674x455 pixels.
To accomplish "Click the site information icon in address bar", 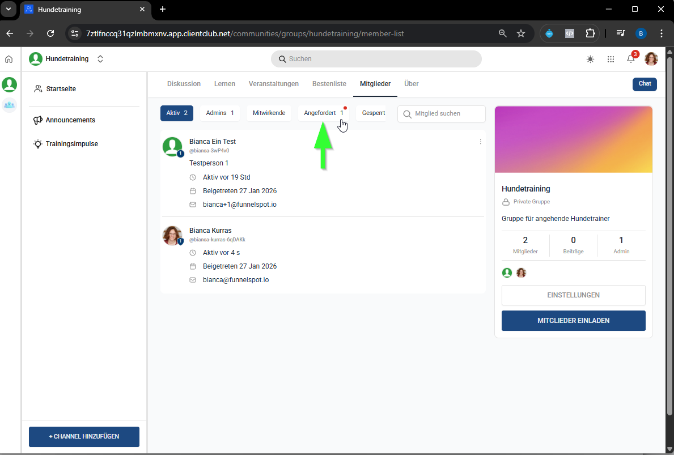I will 75,33.
